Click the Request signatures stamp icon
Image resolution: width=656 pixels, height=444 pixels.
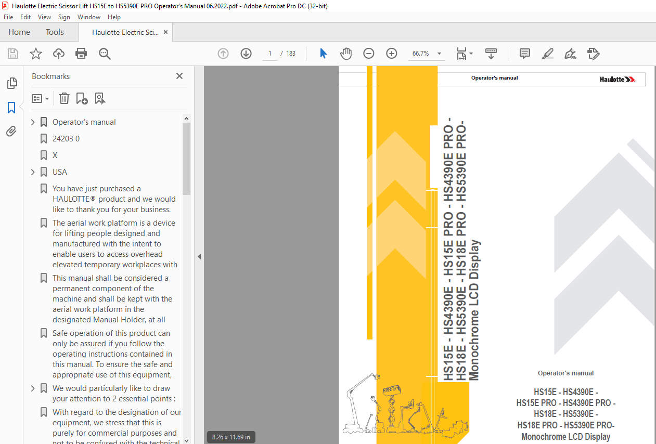pyautogui.click(x=593, y=54)
